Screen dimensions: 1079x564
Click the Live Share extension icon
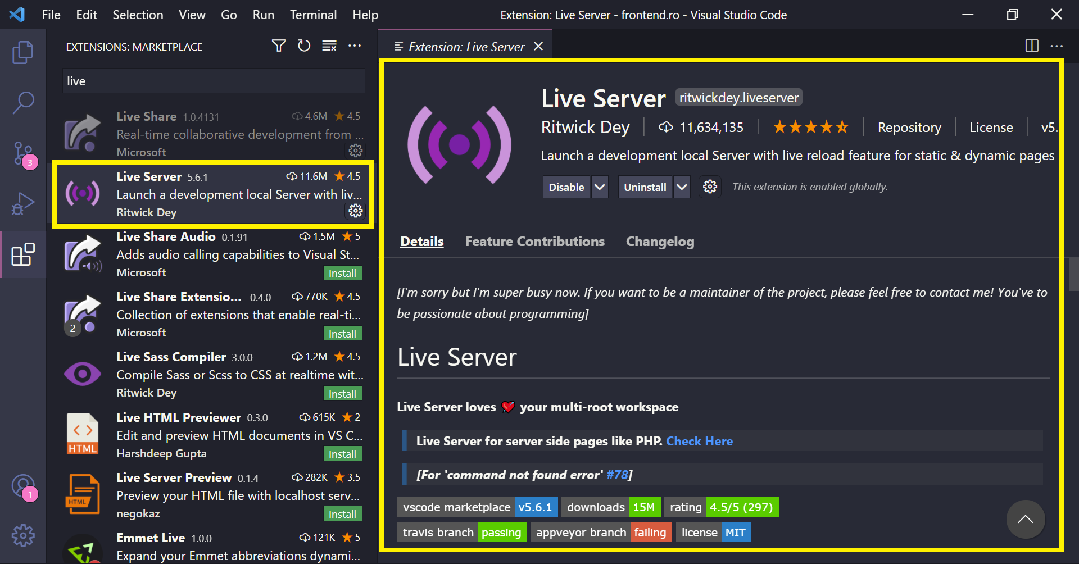pyautogui.click(x=83, y=133)
